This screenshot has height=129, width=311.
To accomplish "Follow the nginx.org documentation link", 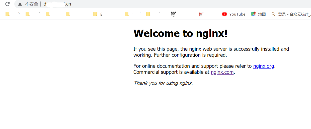I will pyautogui.click(x=263, y=66).
